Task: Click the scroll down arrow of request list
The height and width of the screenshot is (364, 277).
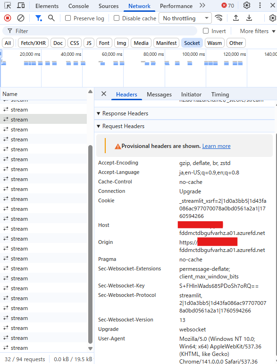Action: [x=91, y=348]
